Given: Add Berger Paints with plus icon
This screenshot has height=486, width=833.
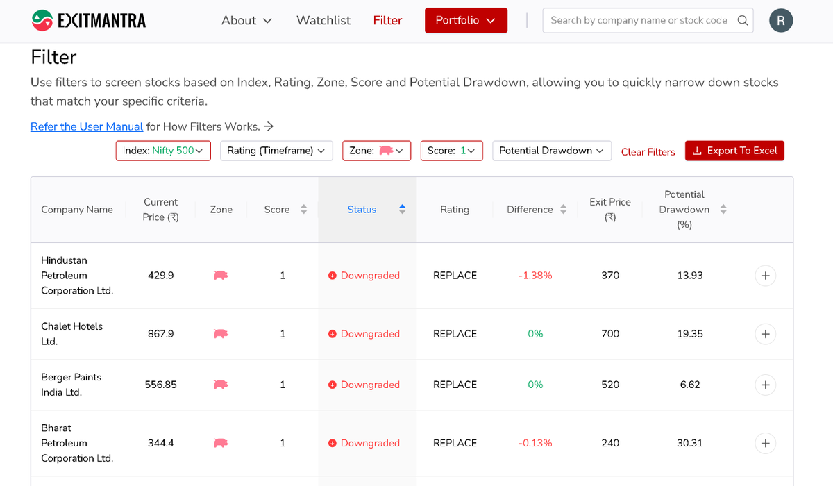Looking at the screenshot, I should 765,385.
